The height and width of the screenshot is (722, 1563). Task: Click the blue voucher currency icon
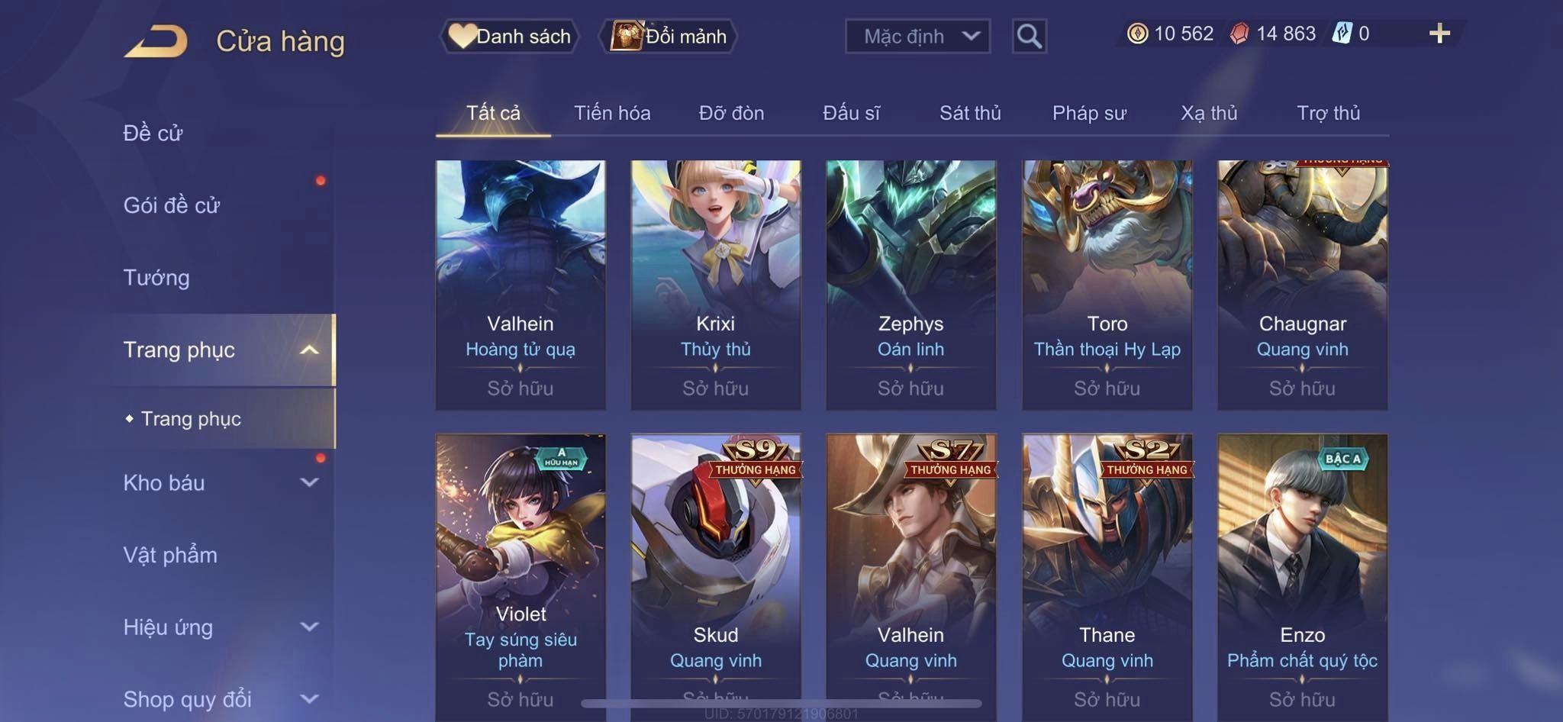1342,34
